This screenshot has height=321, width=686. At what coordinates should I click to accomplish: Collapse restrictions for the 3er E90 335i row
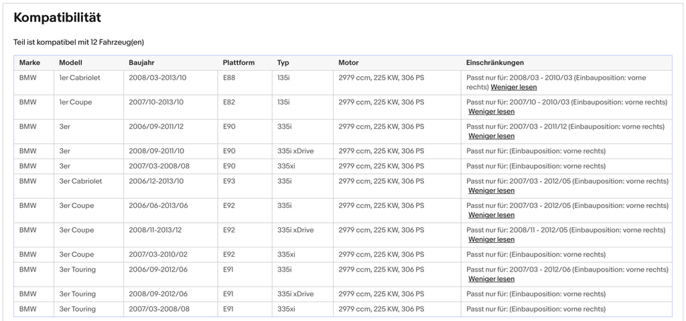491,136
